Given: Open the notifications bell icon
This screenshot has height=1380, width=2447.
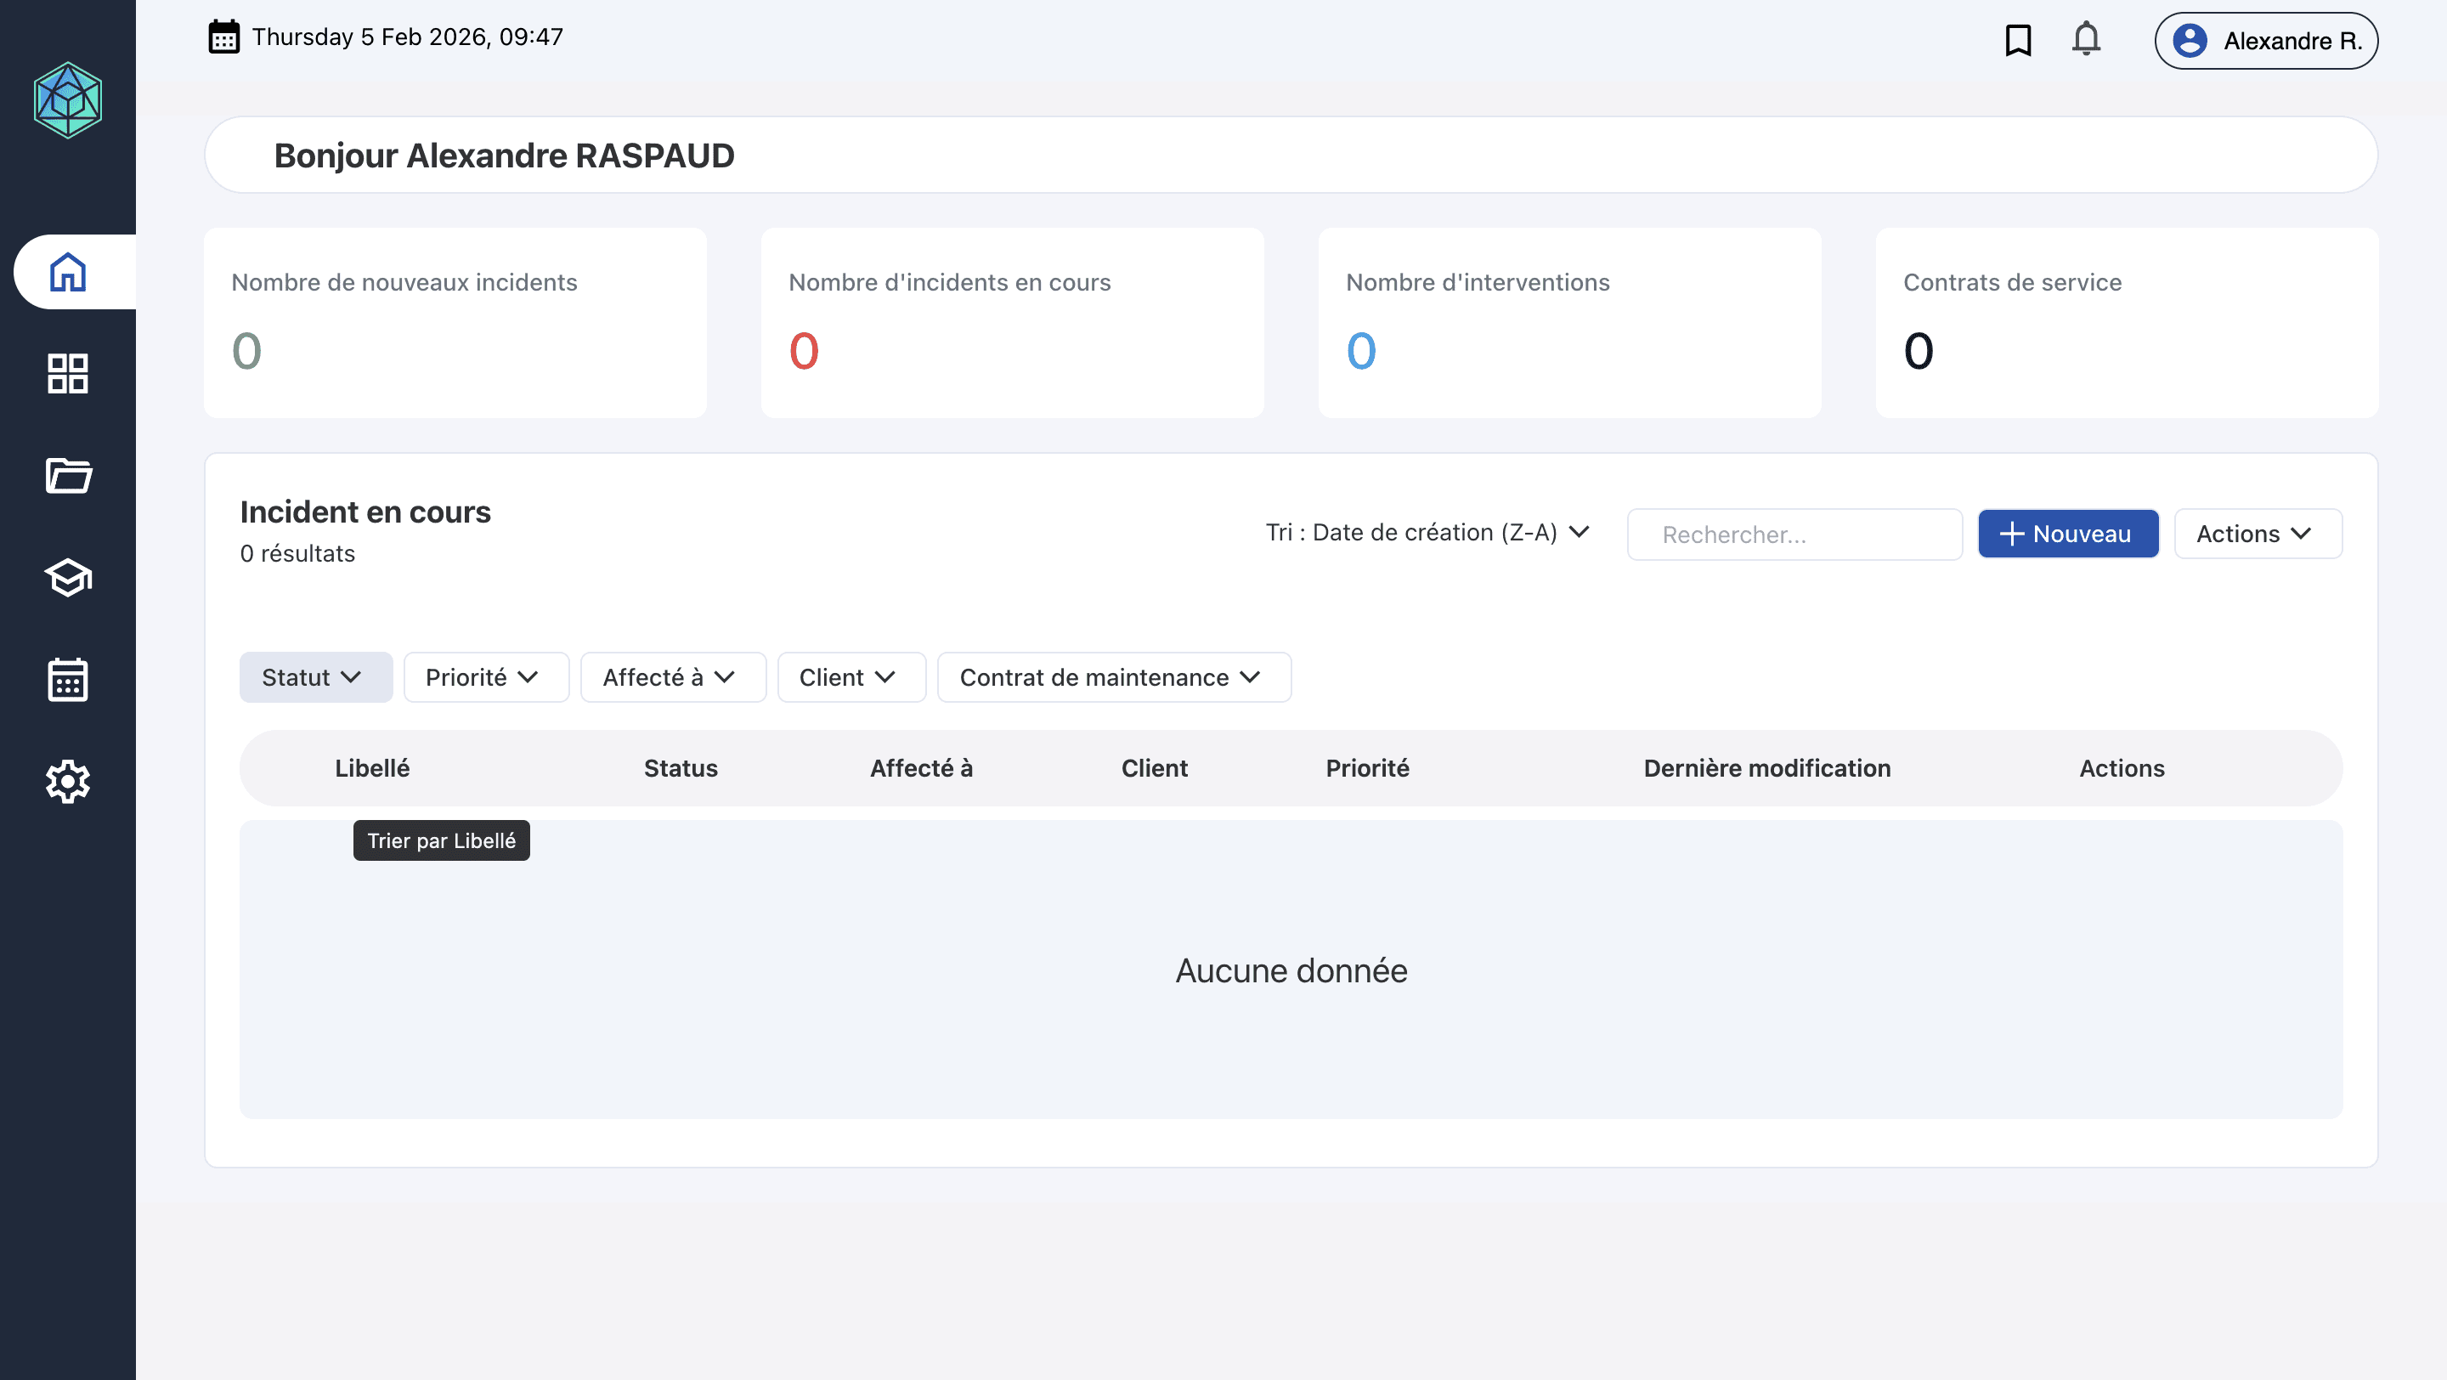Looking at the screenshot, I should click(2086, 40).
